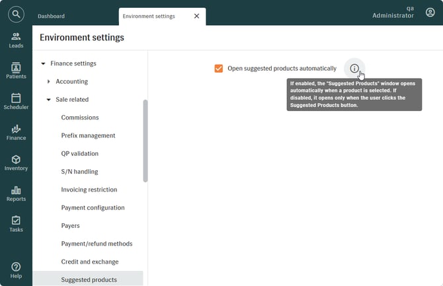Screen dimensions: 443x286
Task: Click the settings tree vertical scrollbar
Action: click(145, 141)
